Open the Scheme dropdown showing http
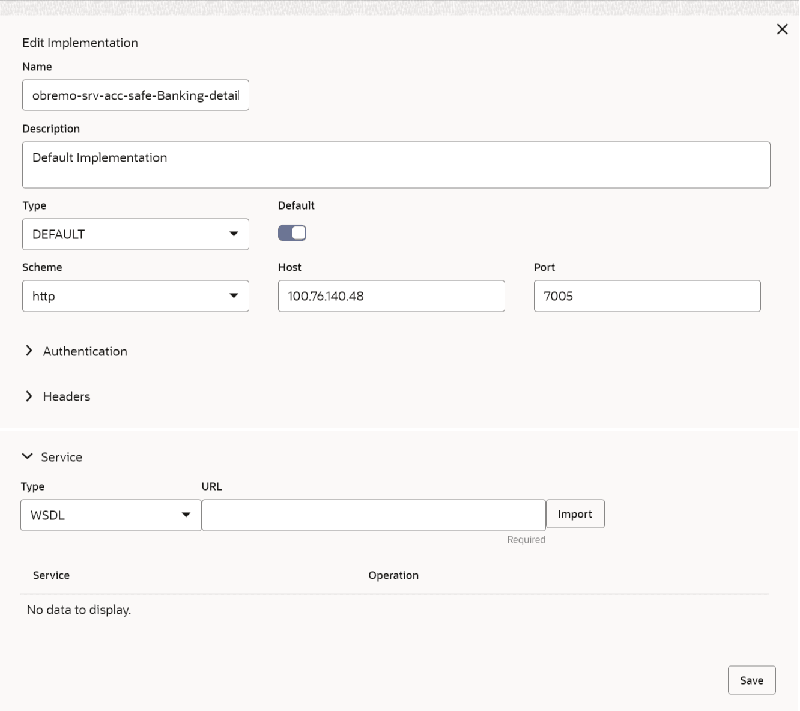The width and height of the screenshot is (800, 711). coord(136,296)
